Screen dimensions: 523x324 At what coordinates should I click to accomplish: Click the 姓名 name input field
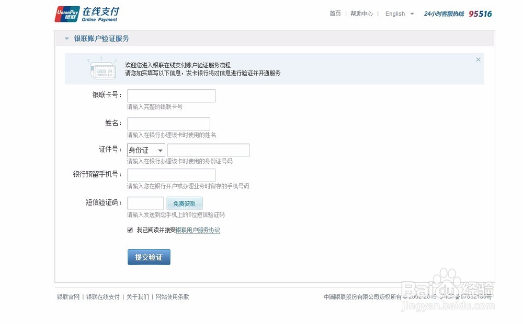coord(168,123)
